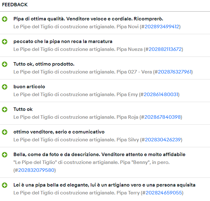This screenshot has height=201, width=210.
Task: Click the green icon next to "Bella, come da foto"
Action: coord(5,155)
